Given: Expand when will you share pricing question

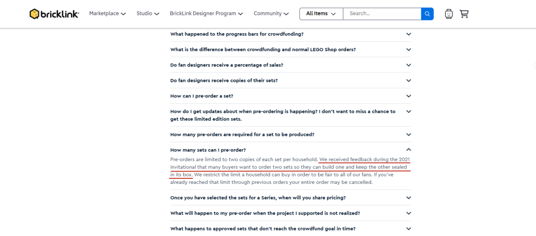Looking at the screenshot, I should pos(290,198).
